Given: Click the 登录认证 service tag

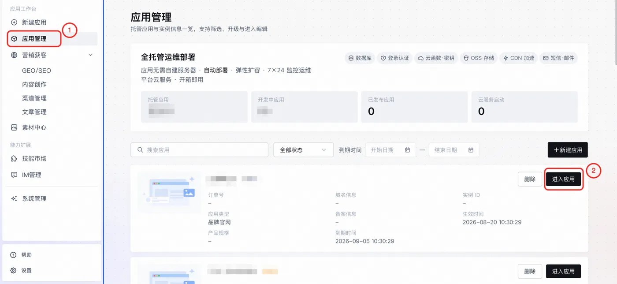Looking at the screenshot, I should (x=395, y=58).
